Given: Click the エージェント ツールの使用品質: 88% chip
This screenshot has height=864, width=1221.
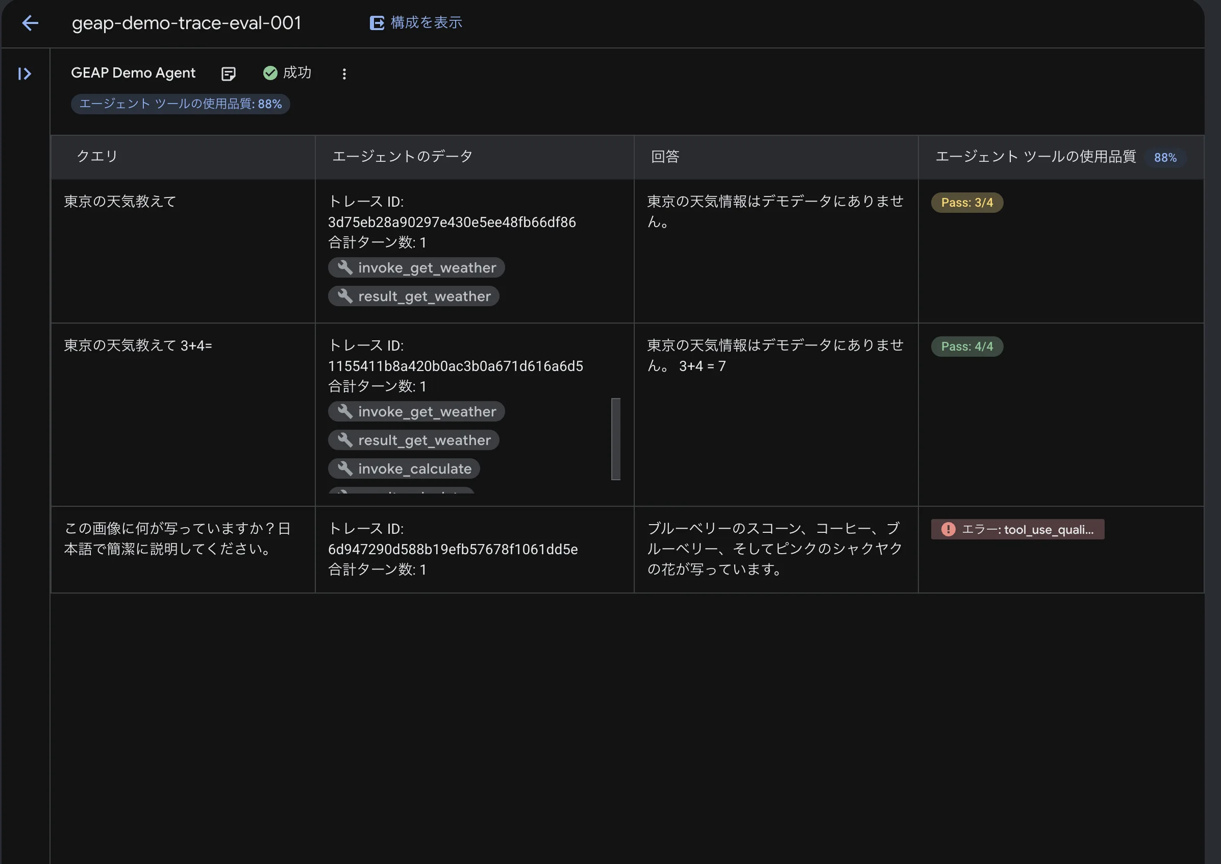Looking at the screenshot, I should click(x=180, y=104).
